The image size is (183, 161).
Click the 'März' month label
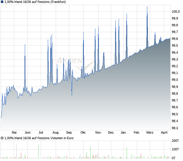[x=150, y=133]
